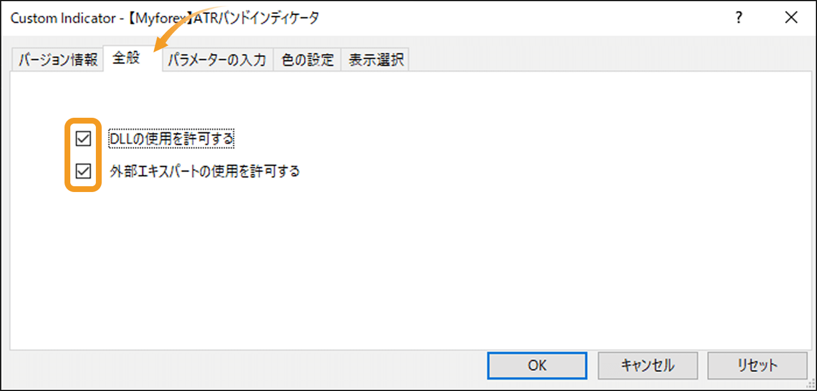Switch to the 色の設定 tab
The width and height of the screenshot is (817, 391).
point(307,59)
